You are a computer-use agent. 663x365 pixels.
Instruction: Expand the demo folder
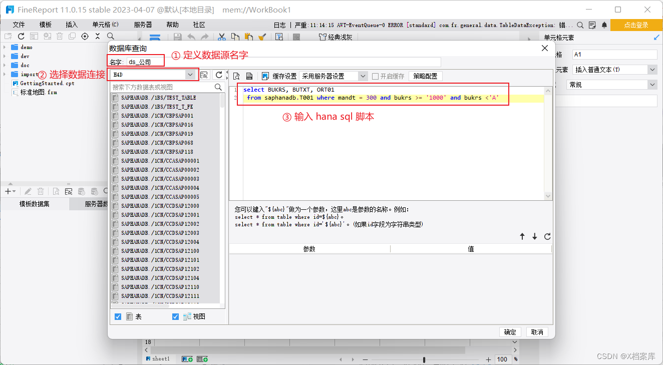pos(5,47)
